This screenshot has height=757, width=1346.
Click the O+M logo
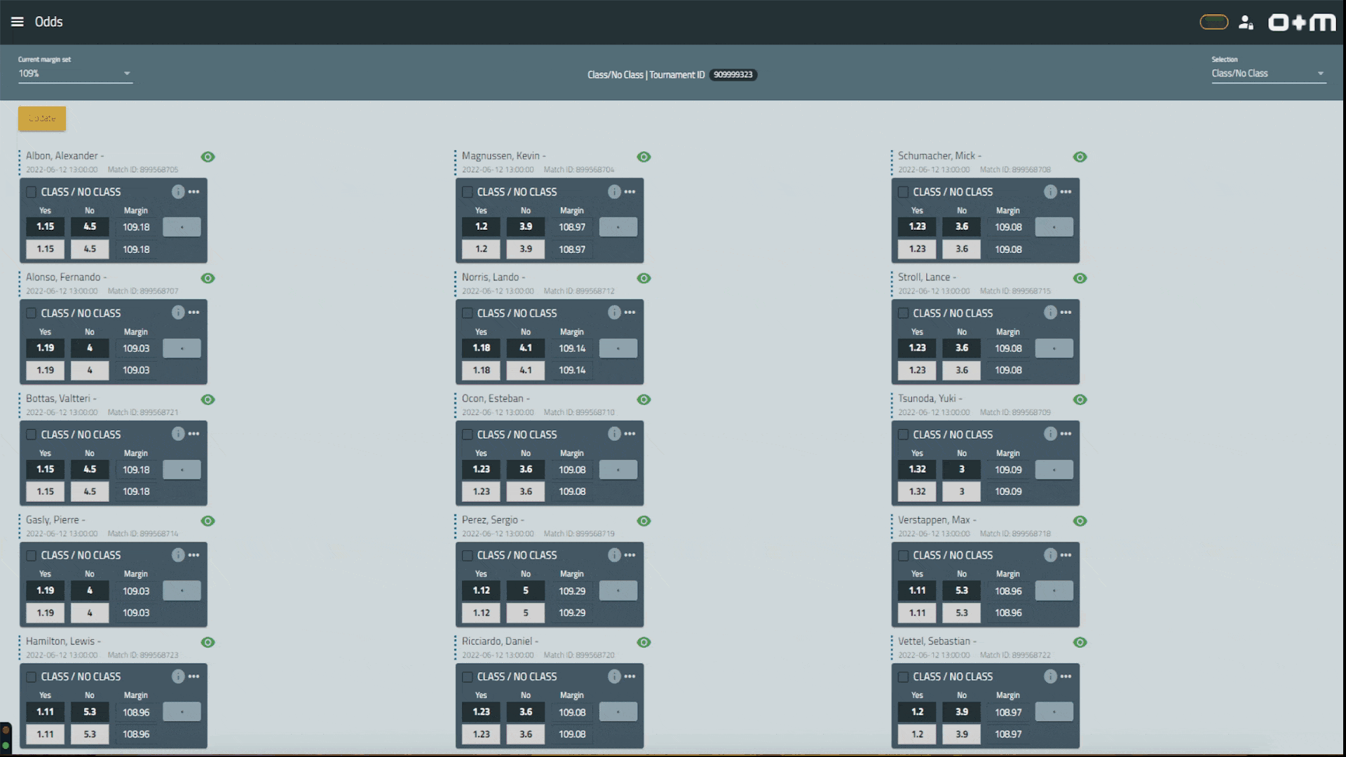pyautogui.click(x=1302, y=22)
